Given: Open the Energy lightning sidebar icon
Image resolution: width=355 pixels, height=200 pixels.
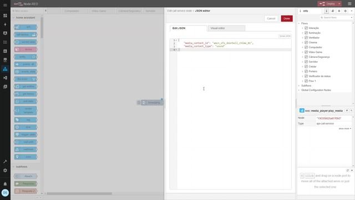Looking at the screenshot, I should (x=5, y=24).
